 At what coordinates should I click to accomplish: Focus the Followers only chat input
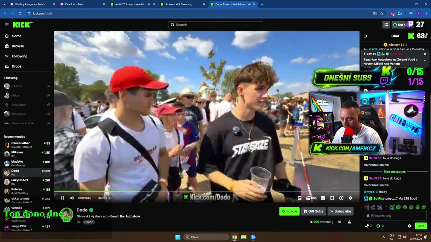point(395,216)
